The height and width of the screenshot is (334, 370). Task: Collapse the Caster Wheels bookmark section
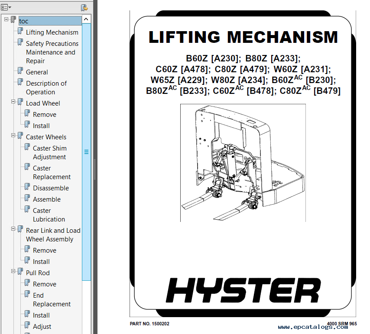point(13,135)
